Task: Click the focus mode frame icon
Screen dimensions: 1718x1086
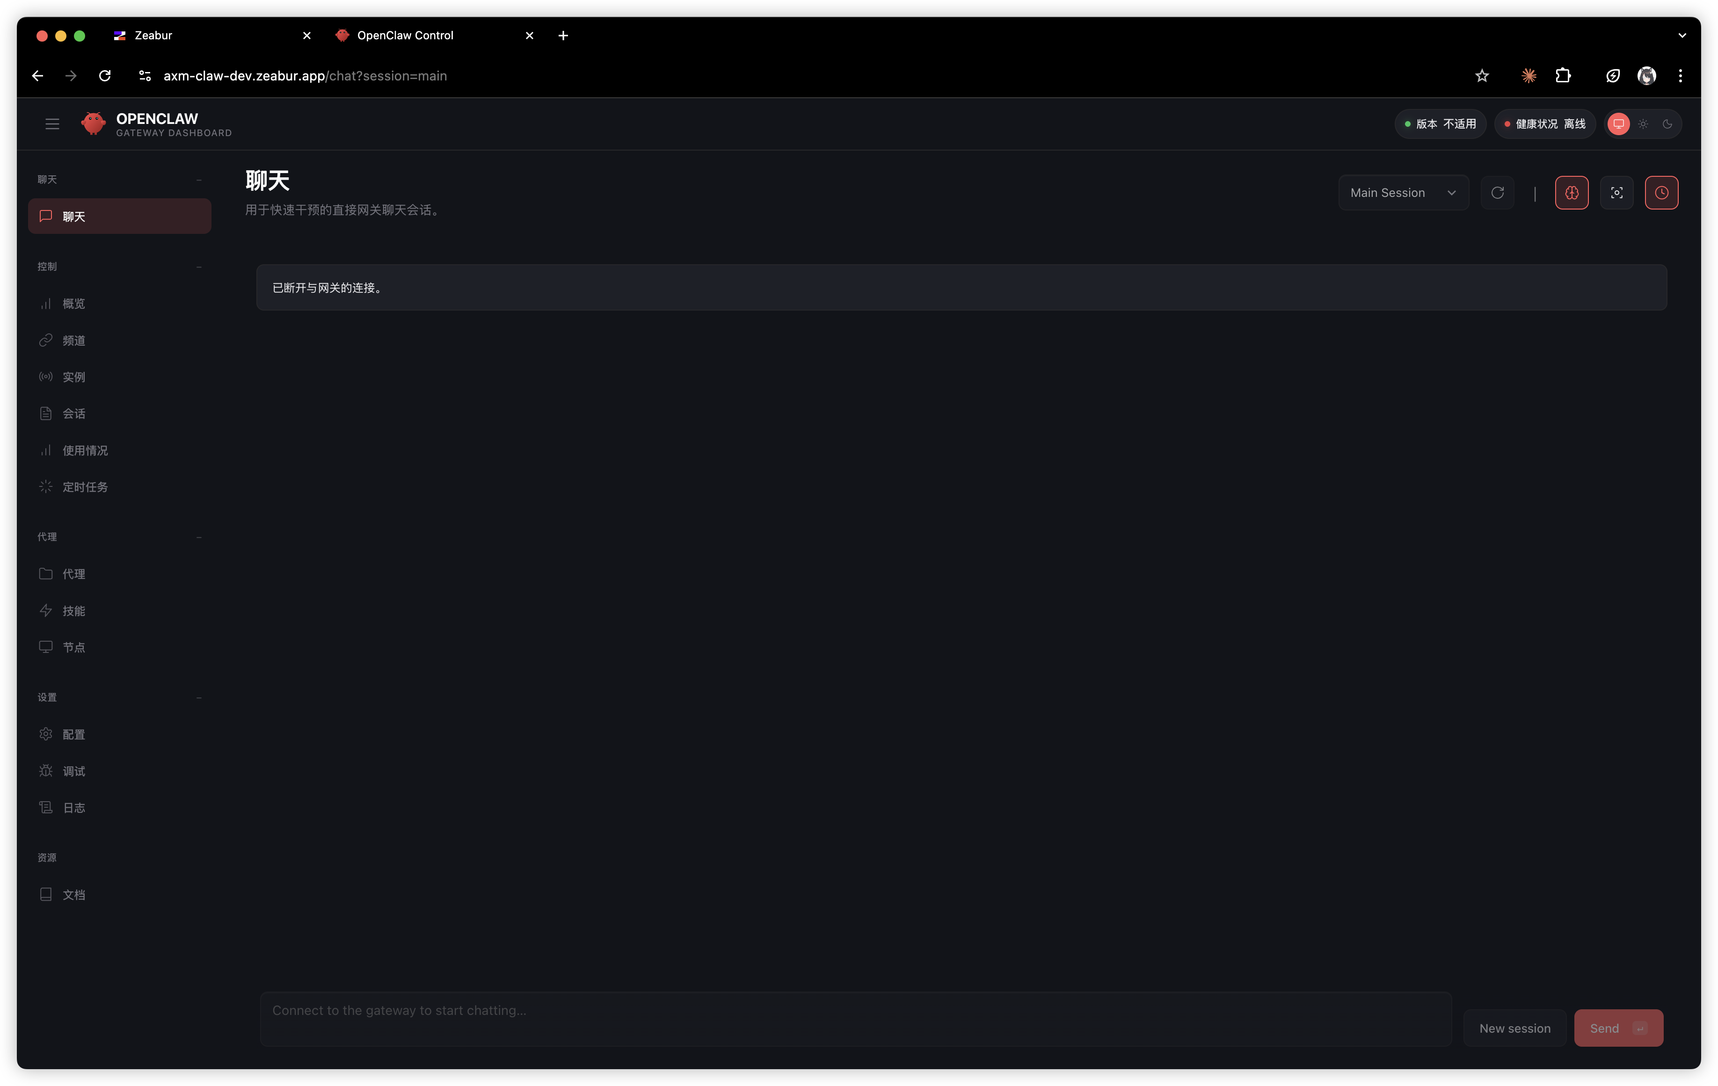Action: point(1616,193)
